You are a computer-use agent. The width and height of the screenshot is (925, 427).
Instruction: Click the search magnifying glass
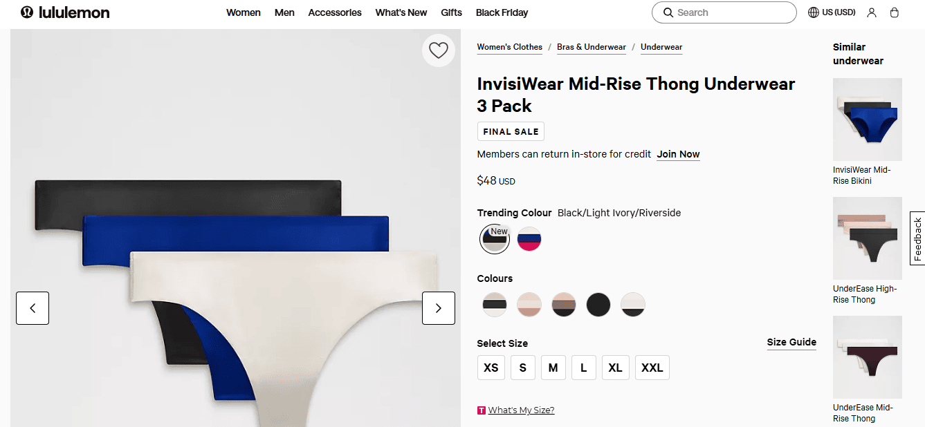coord(668,12)
